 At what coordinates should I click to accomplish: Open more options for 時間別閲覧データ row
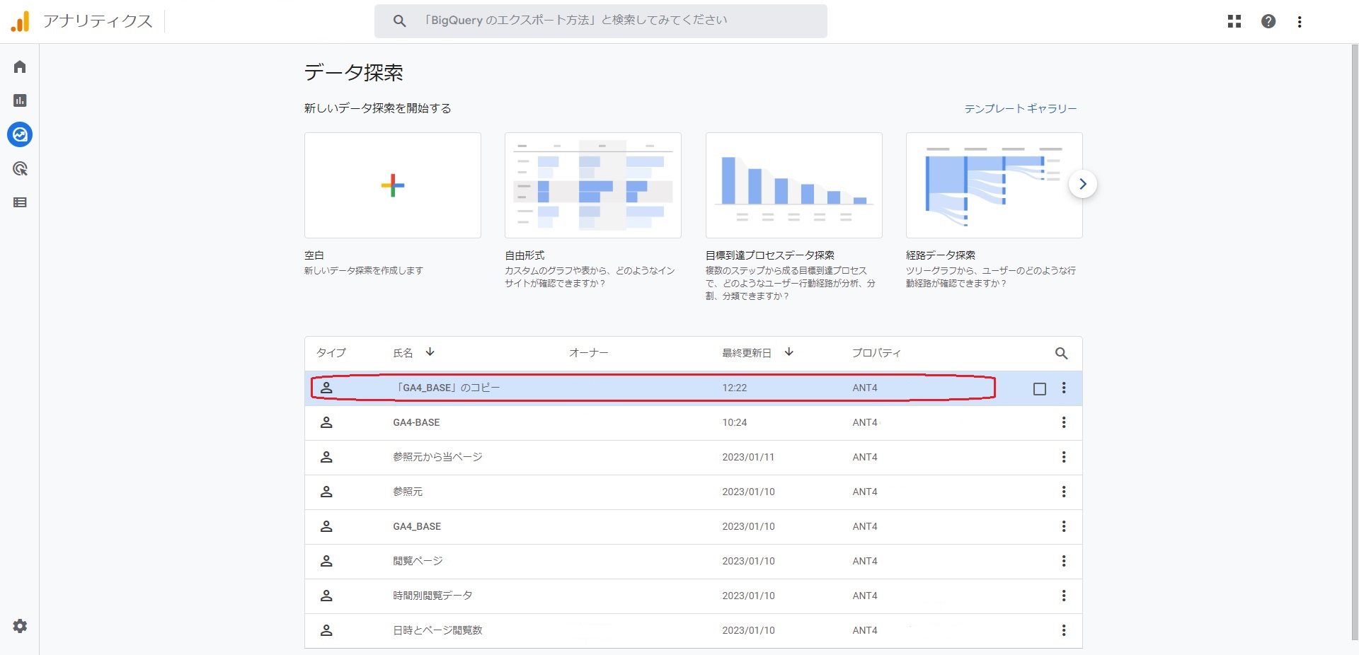[x=1064, y=596]
